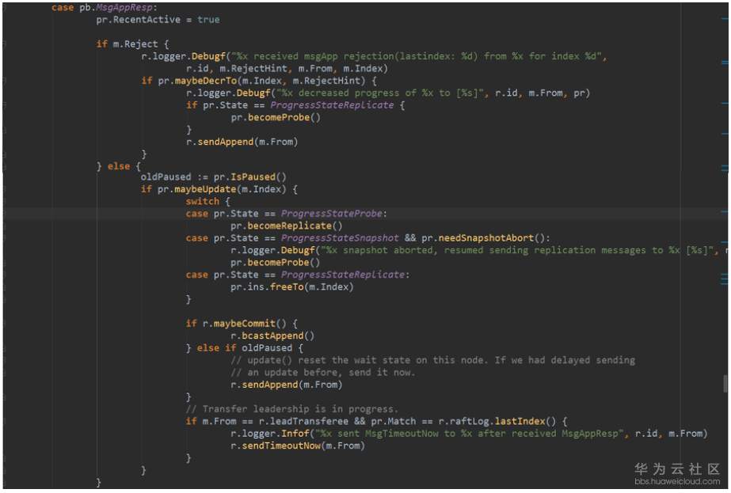Click 'oldPaused := pr.IsPaused()' assignment
The height and width of the screenshot is (493, 731).
point(214,177)
